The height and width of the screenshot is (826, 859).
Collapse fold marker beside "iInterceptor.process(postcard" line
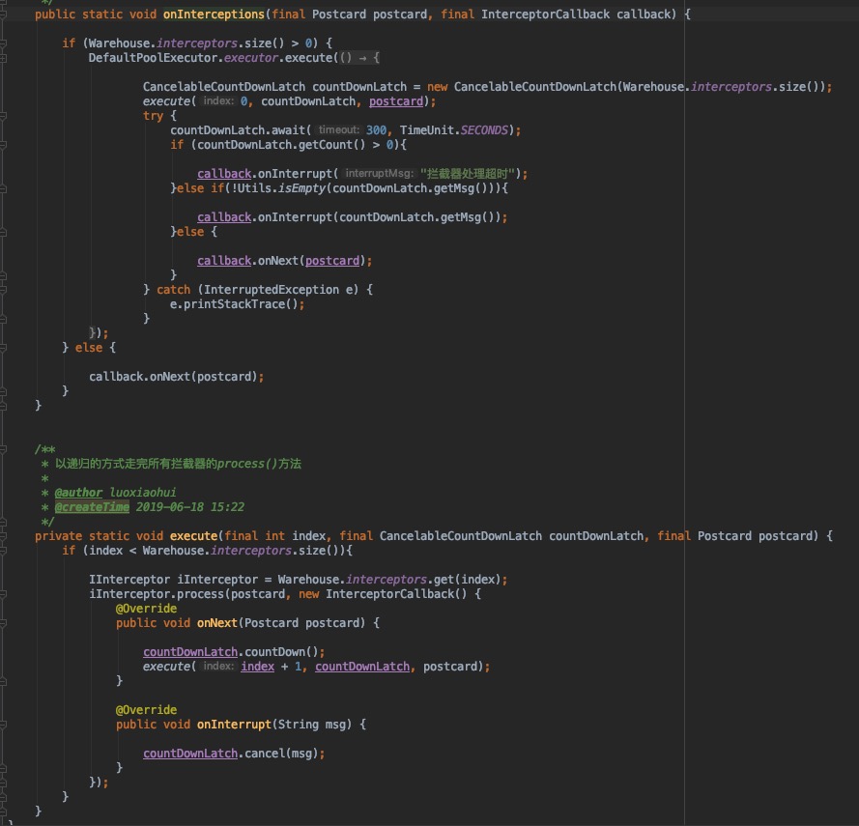pos(3,594)
